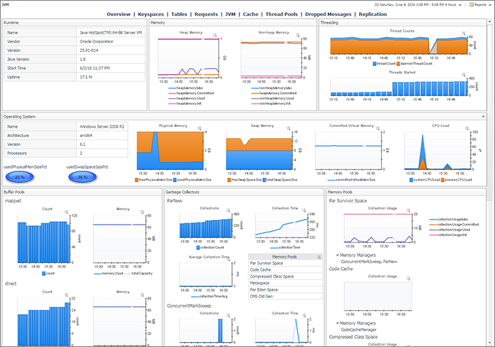Screen dimensions: 495x347
Task: Click the time range calendar icon
Action: [377, 5]
